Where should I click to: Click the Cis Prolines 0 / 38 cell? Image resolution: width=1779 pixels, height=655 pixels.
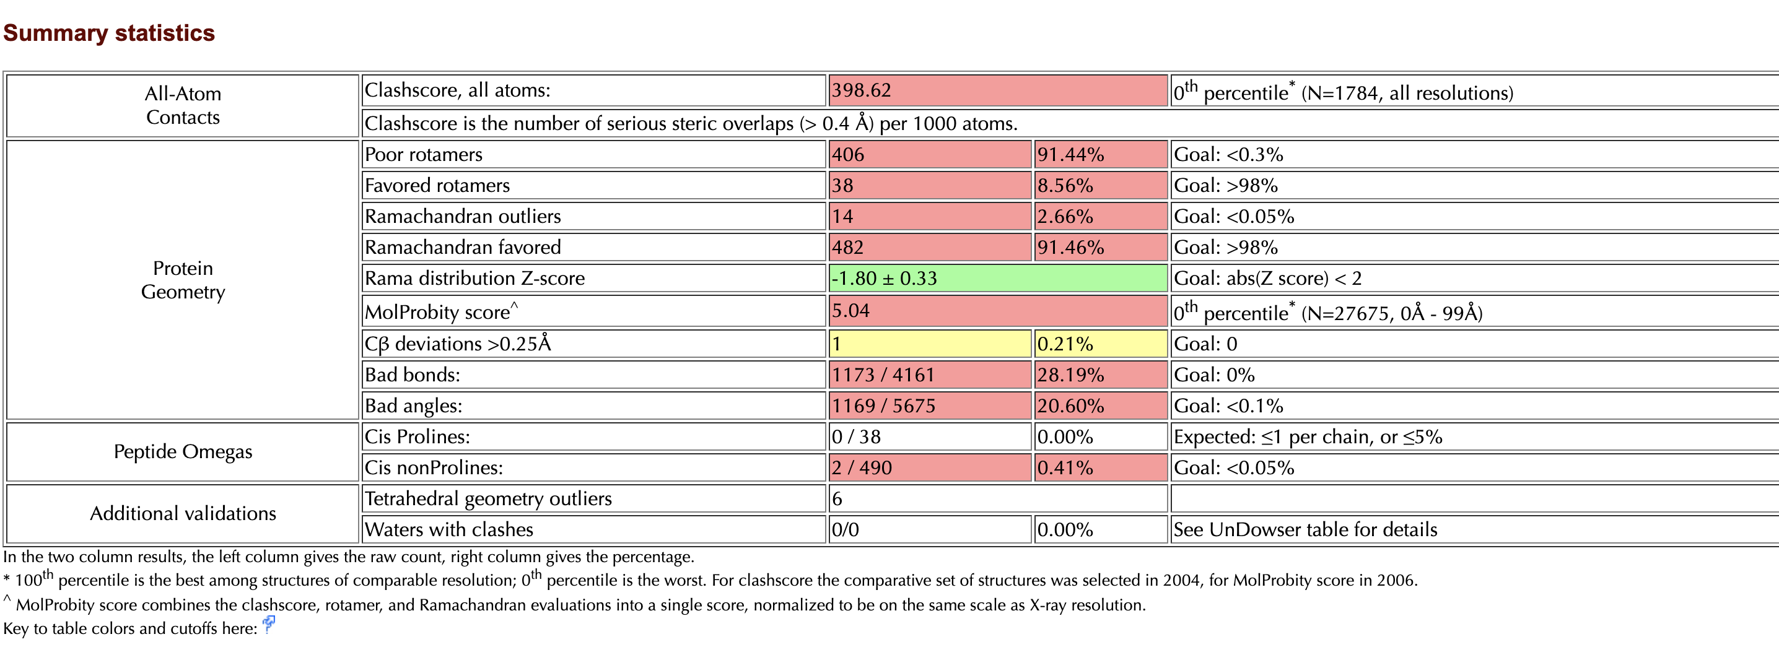[x=930, y=437]
